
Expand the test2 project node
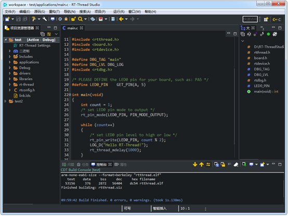6,101
